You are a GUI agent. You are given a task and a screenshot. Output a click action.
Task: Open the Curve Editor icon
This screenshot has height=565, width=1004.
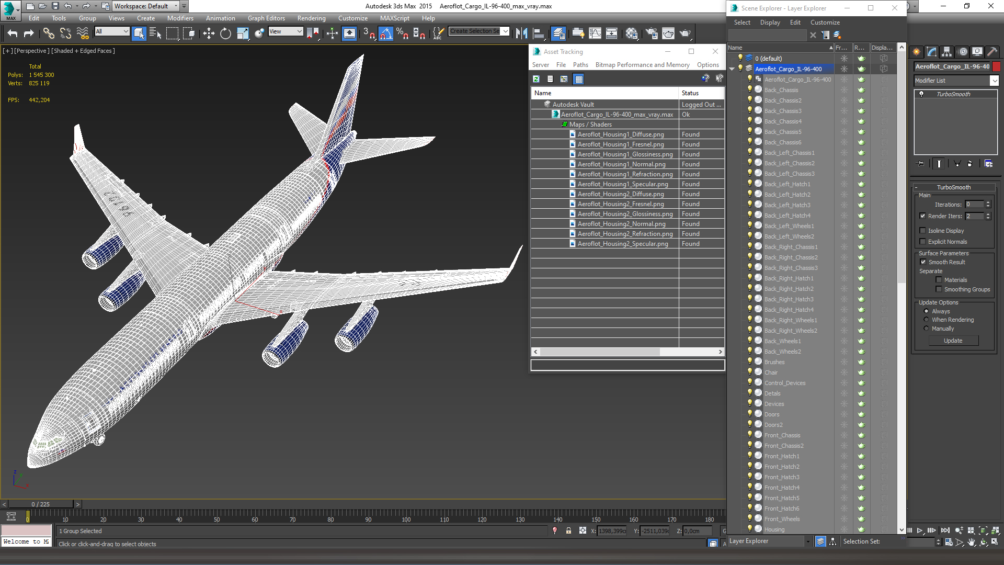point(595,33)
